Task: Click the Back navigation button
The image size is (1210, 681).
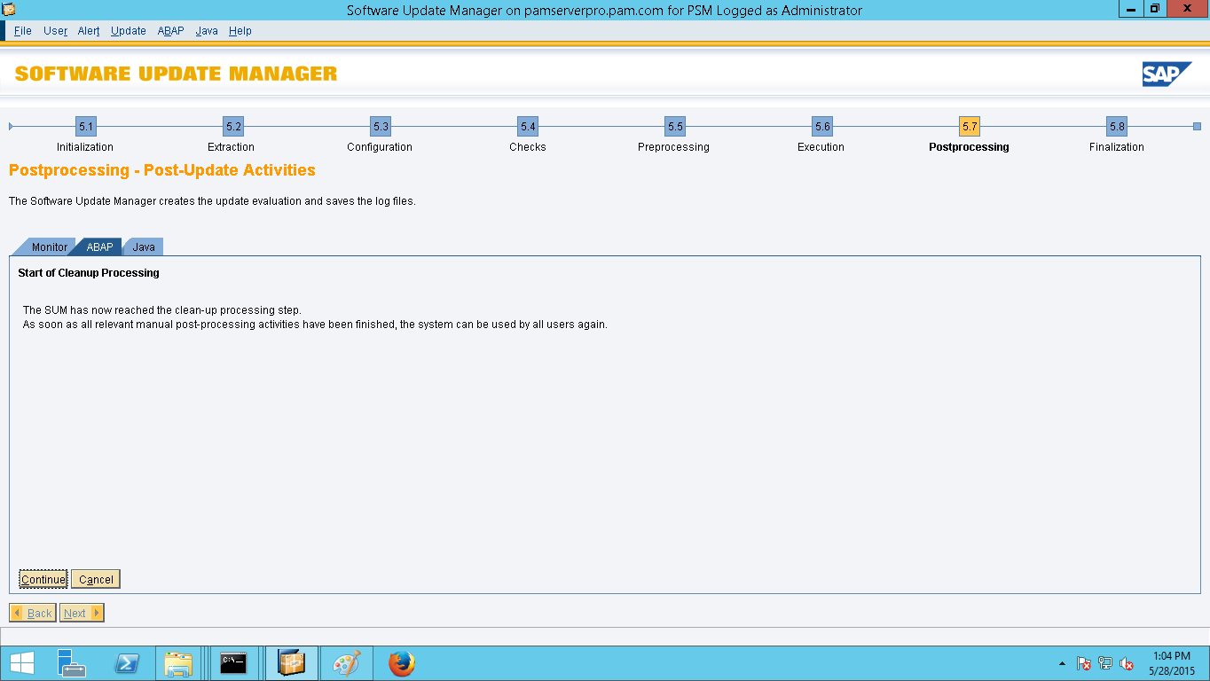Action: (33, 613)
